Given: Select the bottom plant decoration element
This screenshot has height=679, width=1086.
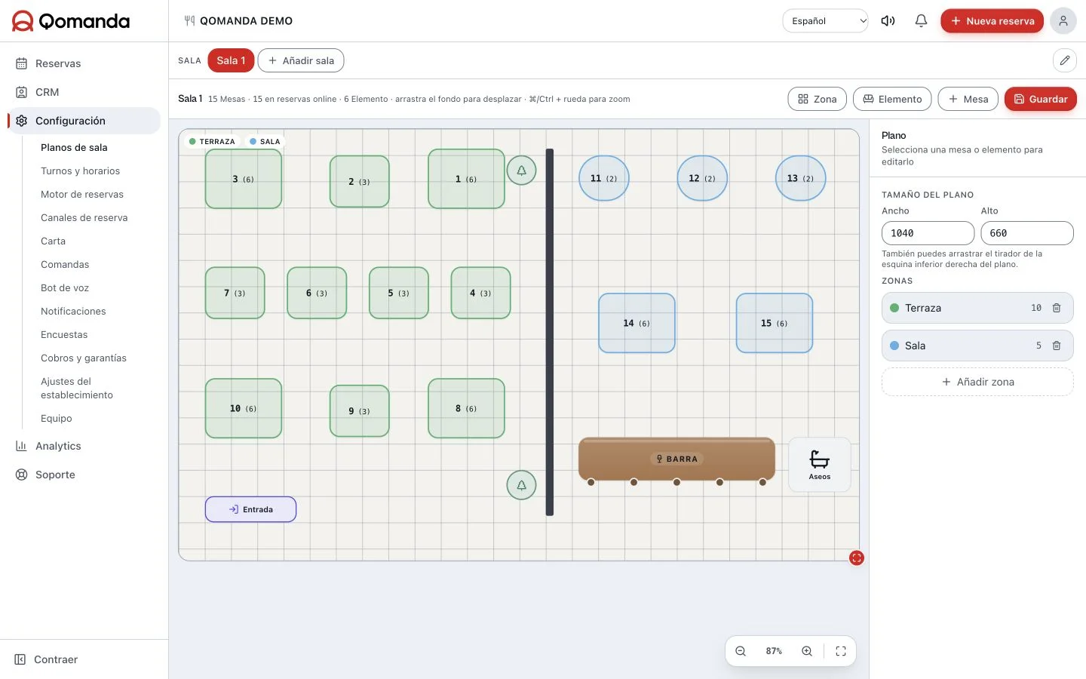Looking at the screenshot, I should pyautogui.click(x=521, y=485).
